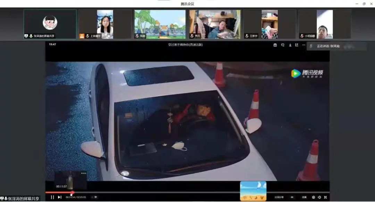Screen dimensions: 375x202
Task: Select 张泽涛's screen sharing tile
Action: tap(50, 24)
